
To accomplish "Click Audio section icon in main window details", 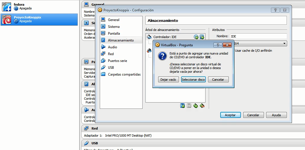I will pos(86,110).
